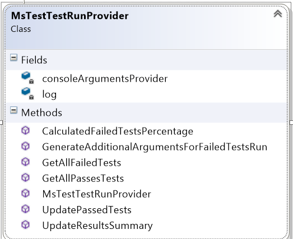This screenshot has width=293, height=239.
Task: Select the CalculatedFailedTestsPercentage method name
Action: pos(118,132)
